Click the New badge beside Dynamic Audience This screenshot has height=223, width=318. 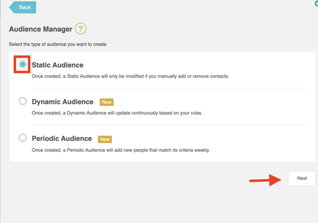coord(106,102)
